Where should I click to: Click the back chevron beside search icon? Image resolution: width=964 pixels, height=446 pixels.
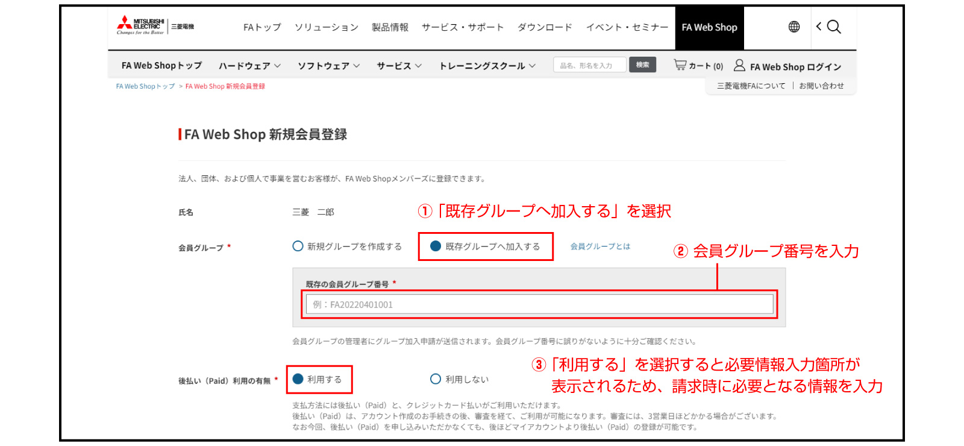[x=818, y=27]
